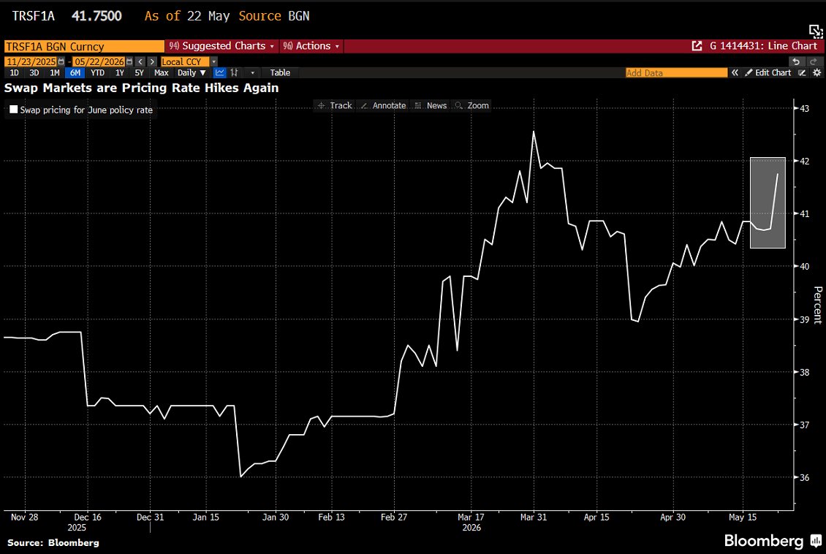
Task: Click the undo arrow icon
Action: [796, 61]
